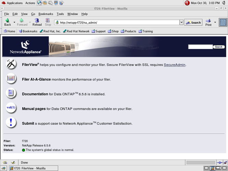228x171 pixels.
Task: Open the Manual pages link text
Action: coord(34,109)
